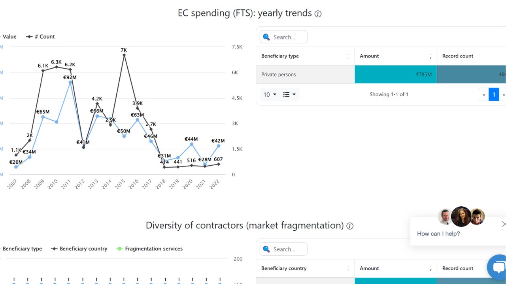506x284 pixels.
Task: Click the €785M teal amount bar
Action: (396, 74)
